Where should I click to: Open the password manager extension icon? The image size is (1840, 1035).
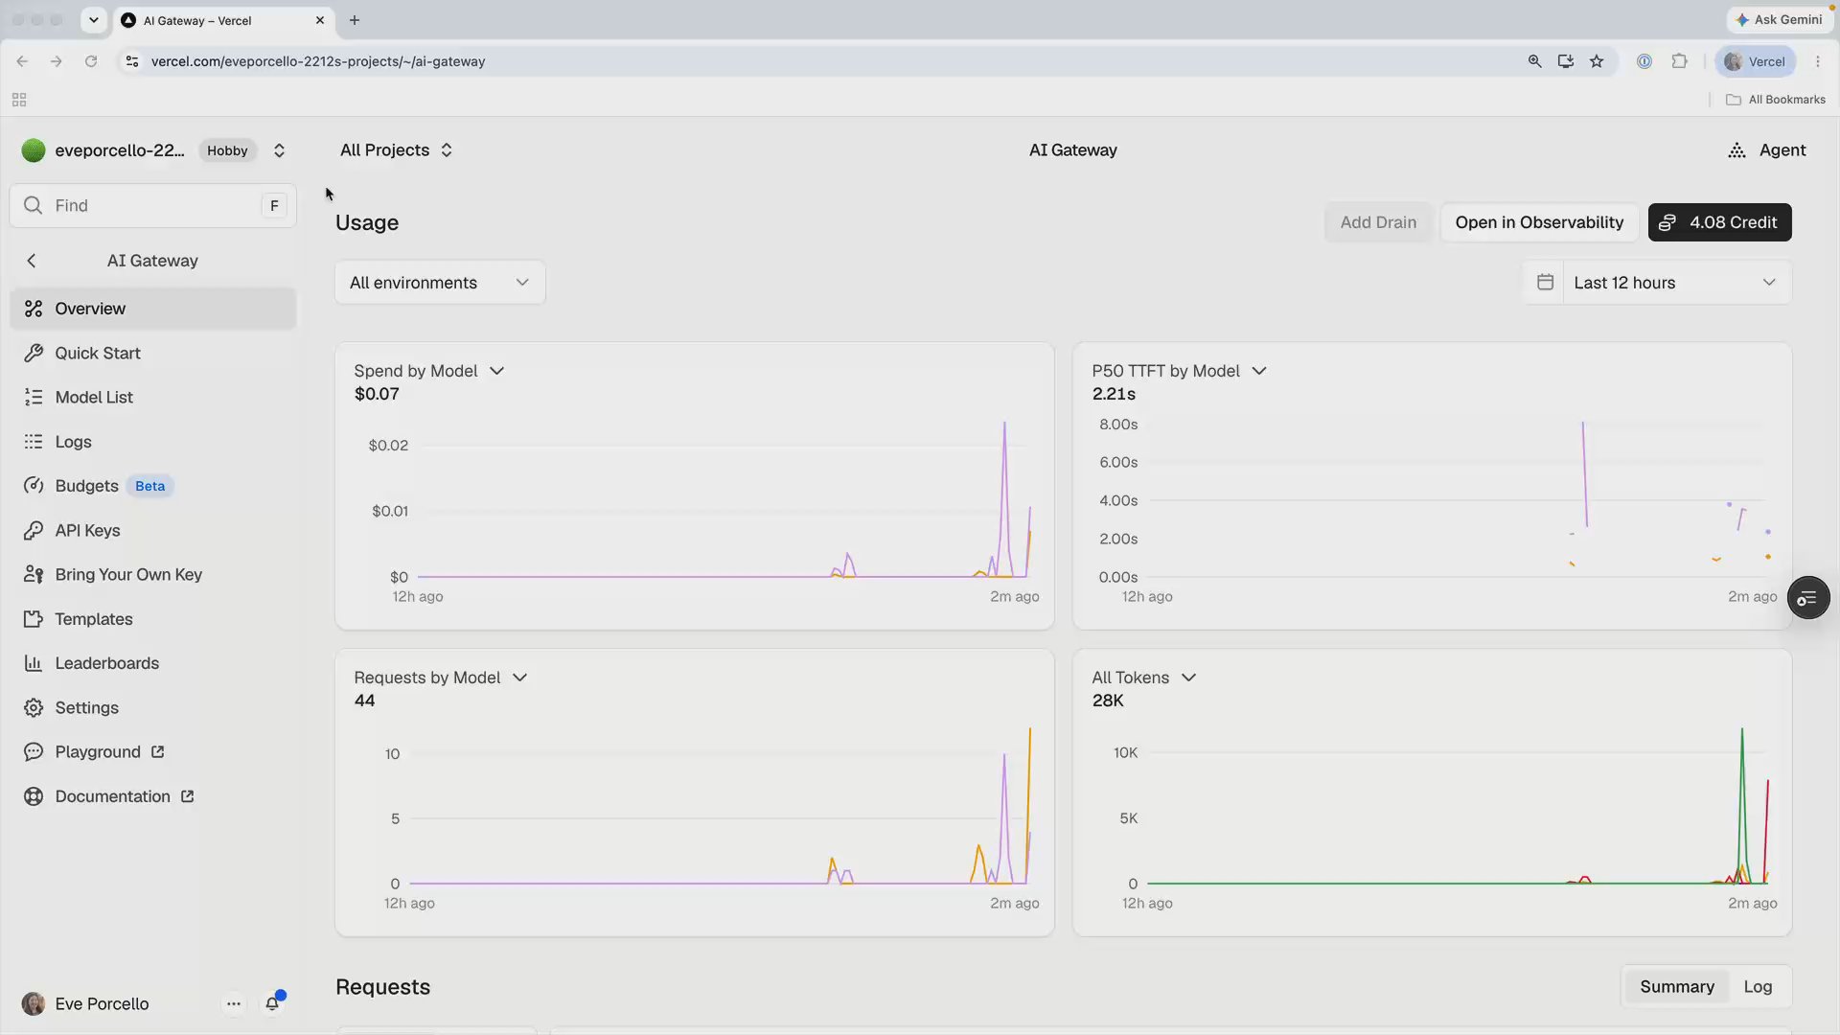click(1644, 61)
